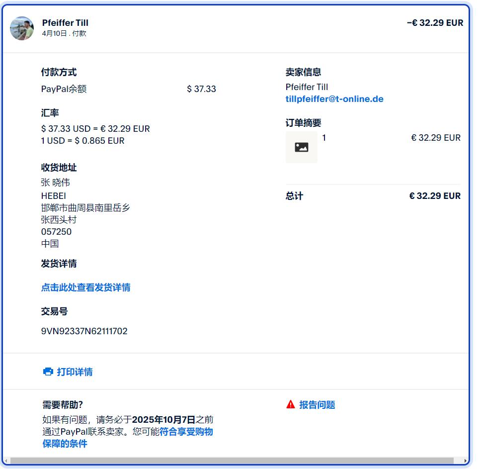Click the horizontal scrollbar track
480x469 pixels.
coord(232,461)
